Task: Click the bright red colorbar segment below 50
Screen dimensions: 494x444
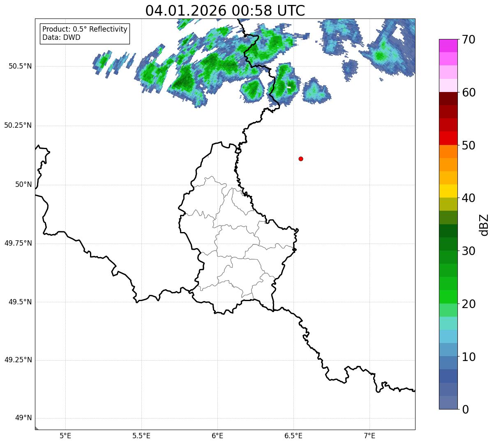Action: pos(448,138)
